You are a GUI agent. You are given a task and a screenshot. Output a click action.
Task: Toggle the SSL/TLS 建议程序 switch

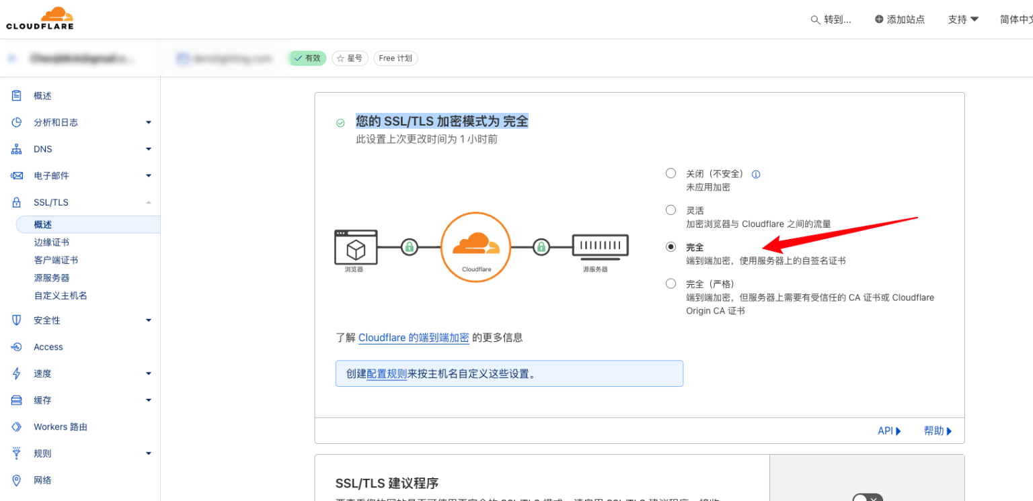pyautogui.click(x=867, y=498)
